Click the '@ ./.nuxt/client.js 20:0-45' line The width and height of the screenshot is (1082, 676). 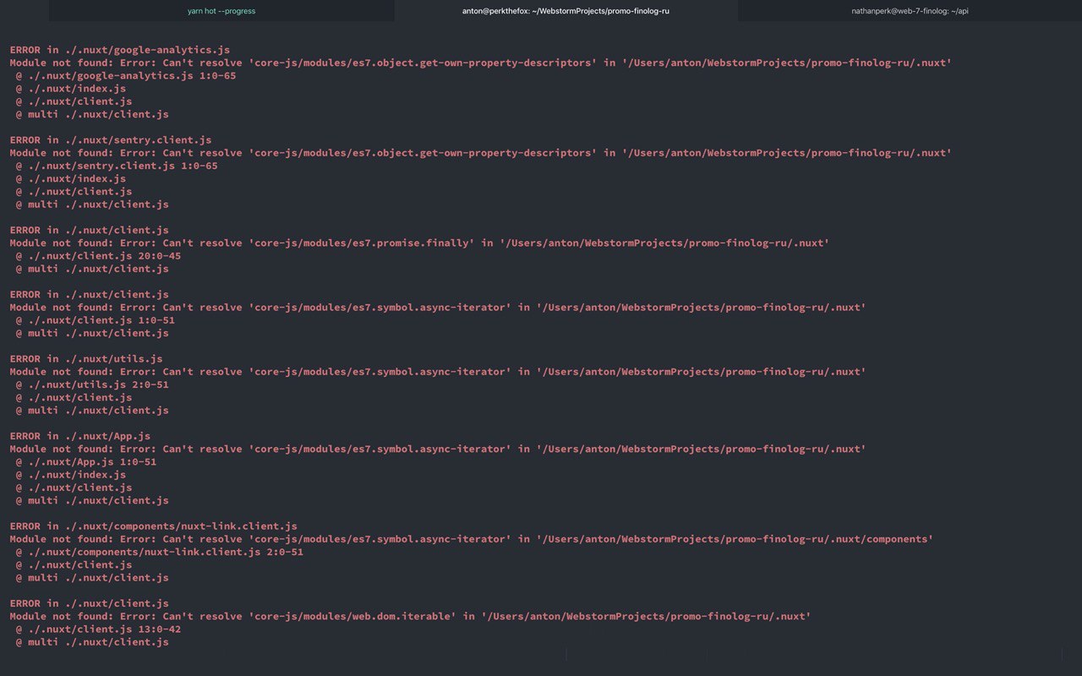pyautogui.click(x=98, y=256)
